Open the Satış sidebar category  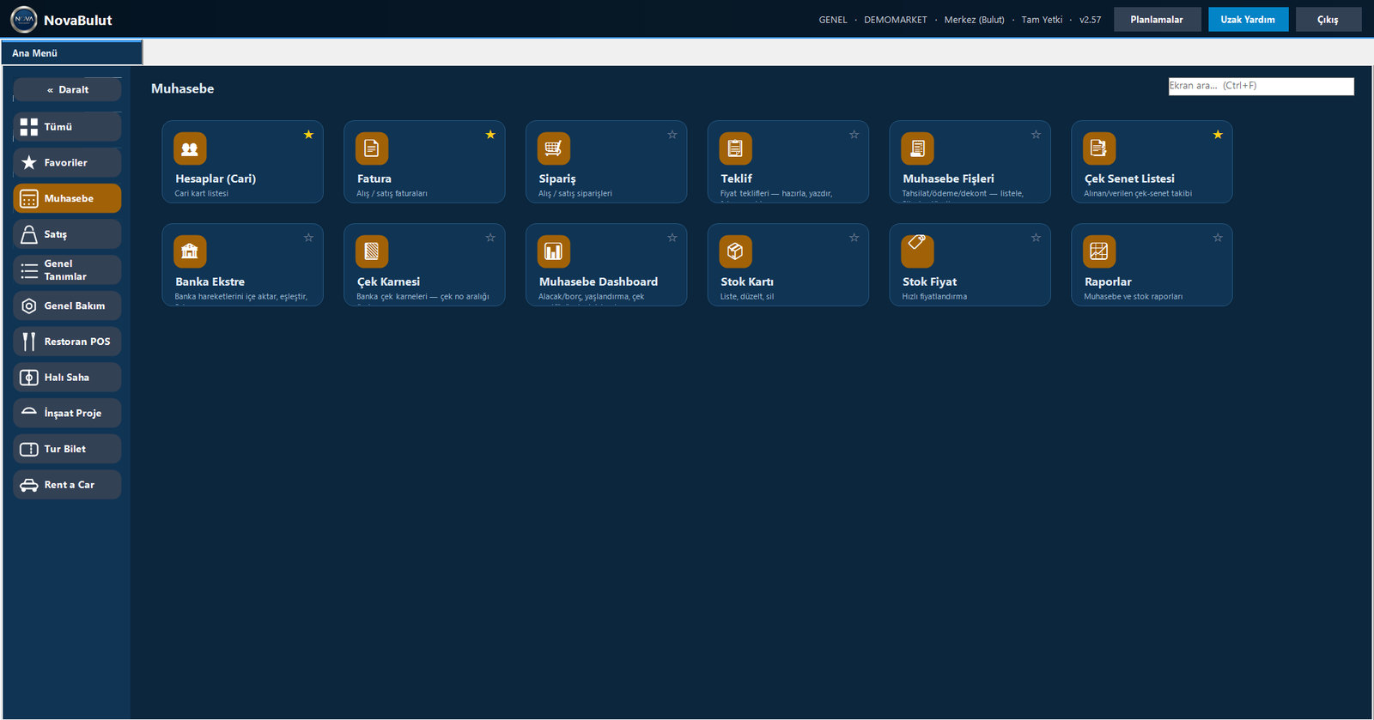point(67,234)
